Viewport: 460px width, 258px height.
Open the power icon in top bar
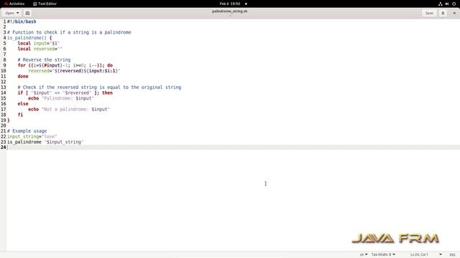[x=454, y=4]
